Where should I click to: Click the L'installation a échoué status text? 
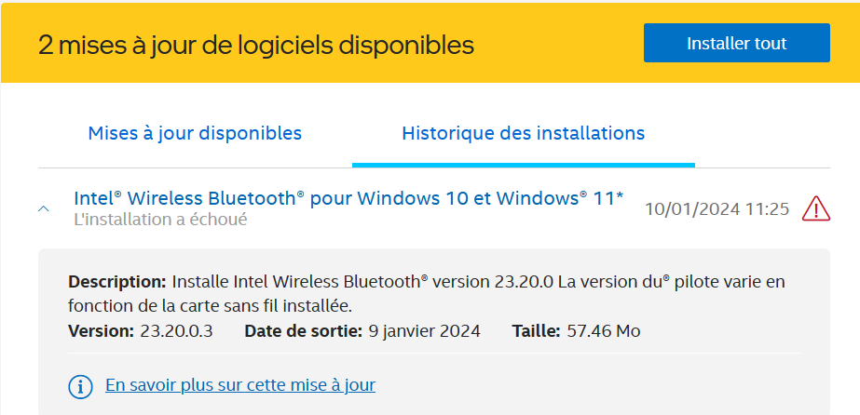coord(160,220)
